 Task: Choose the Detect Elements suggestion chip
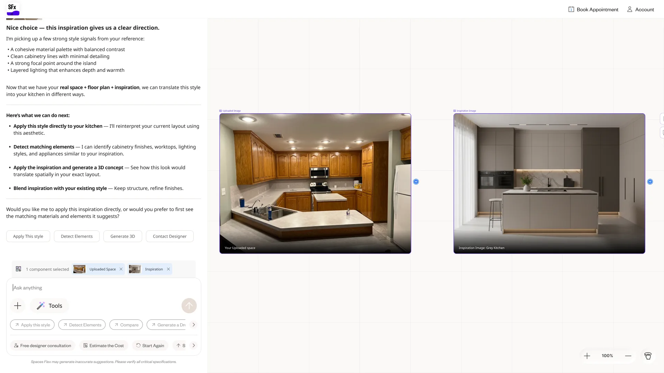[82, 325]
